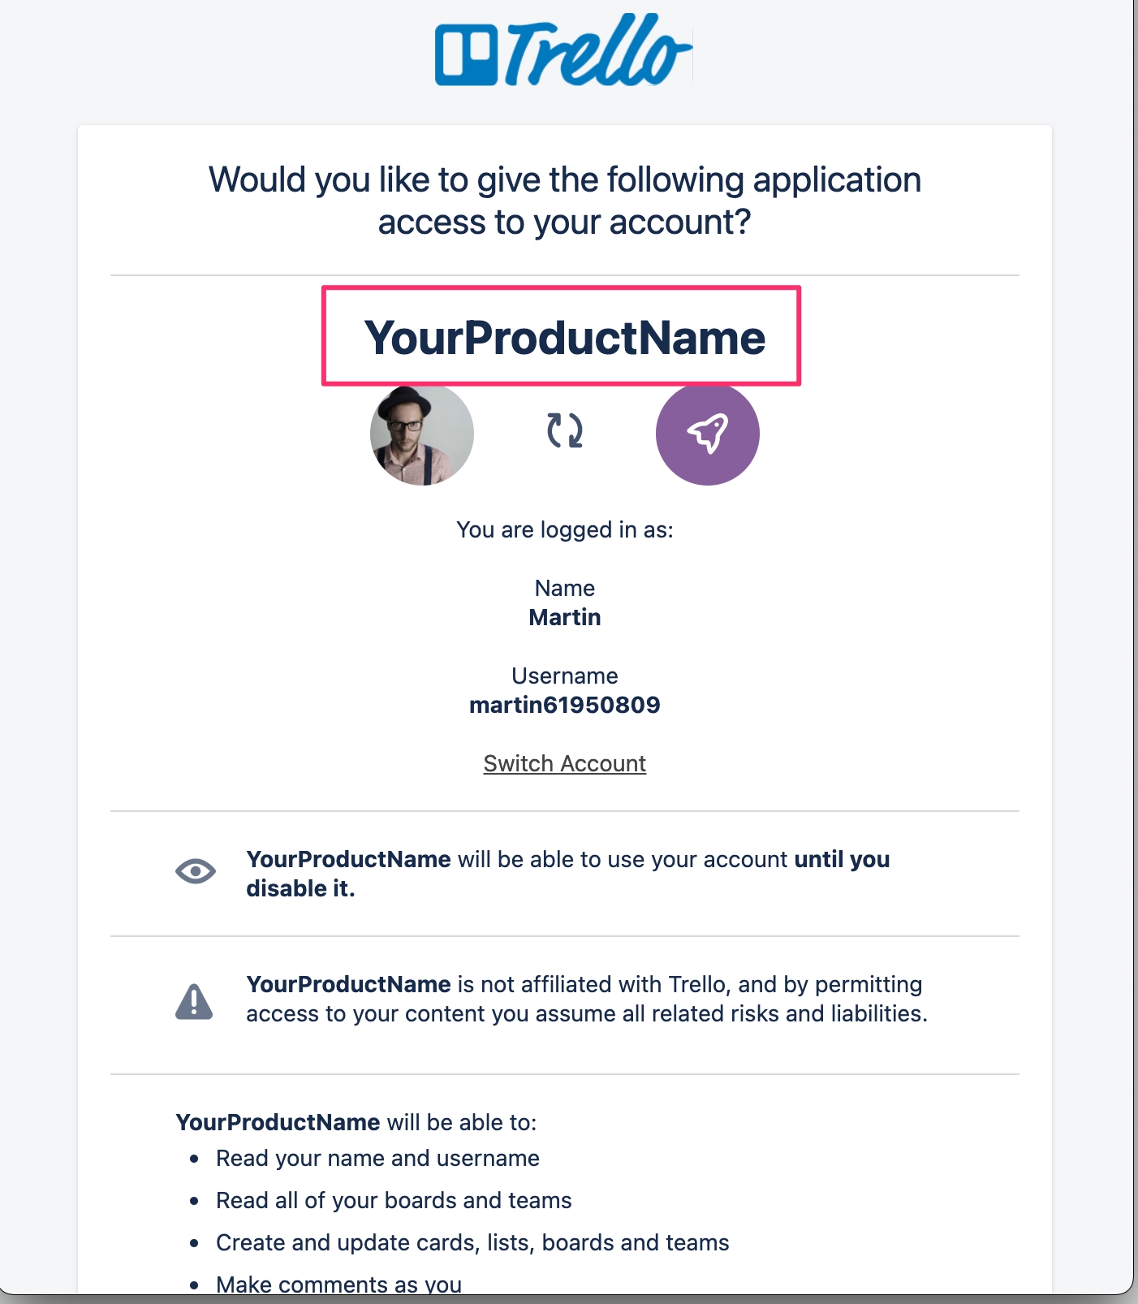Click 'Read your name and username' permission
Screen dimensions: 1138x1304
click(377, 1158)
